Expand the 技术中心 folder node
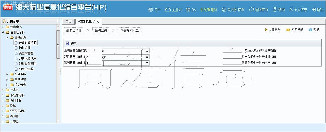Screen dimensions: 326x132 tap(3, 27)
